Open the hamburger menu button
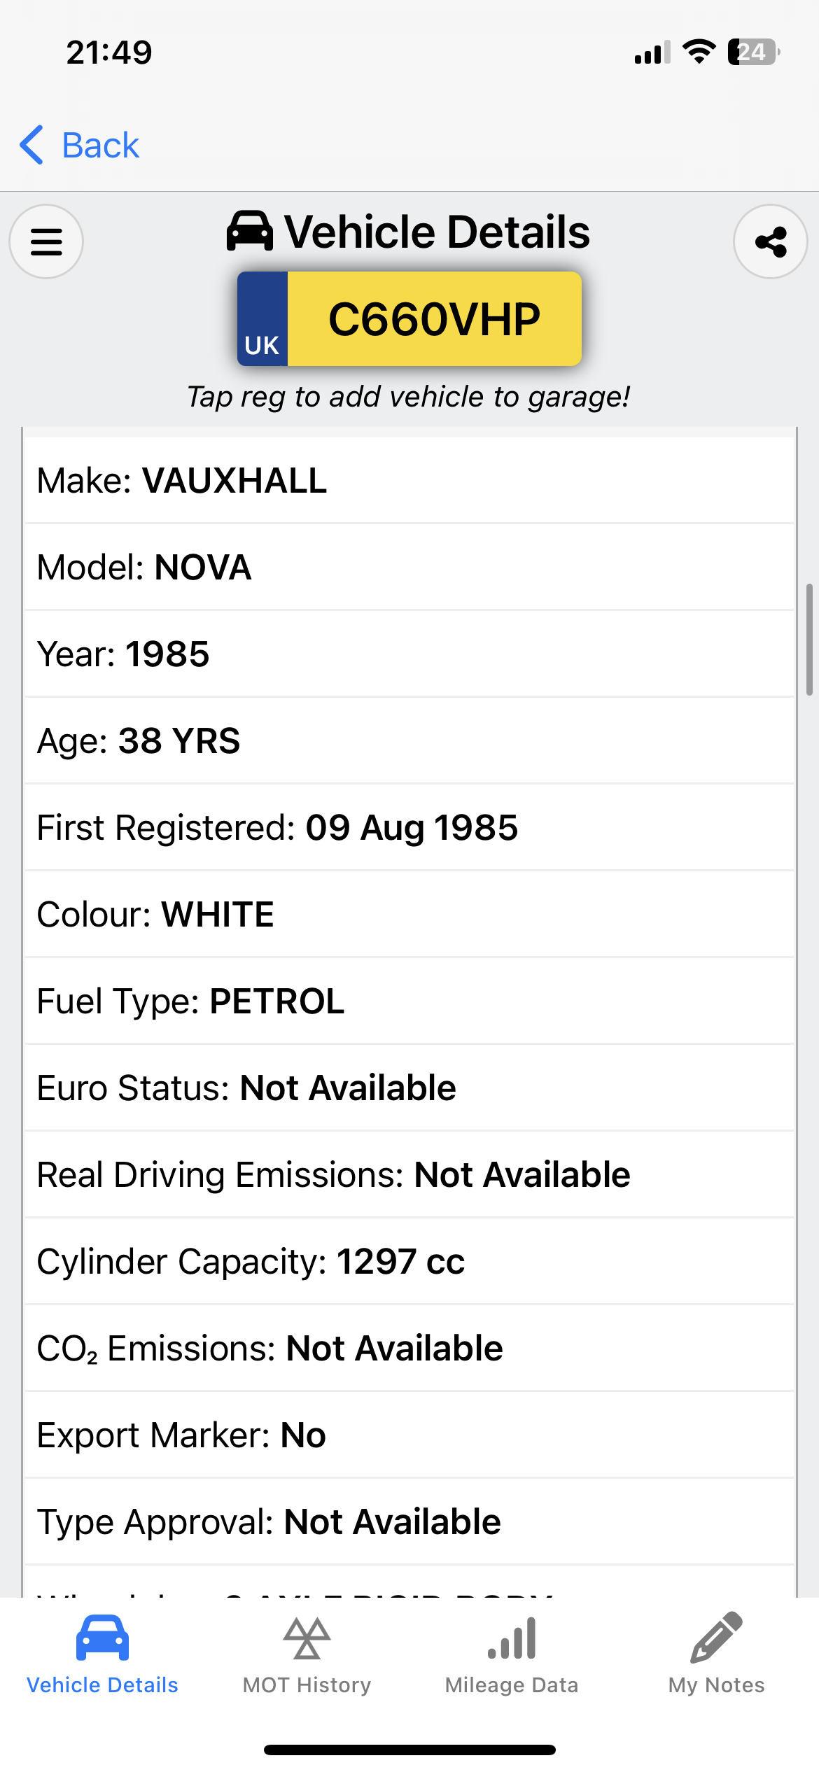Viewport: 819px width, 1772px height. coord(46,241)
